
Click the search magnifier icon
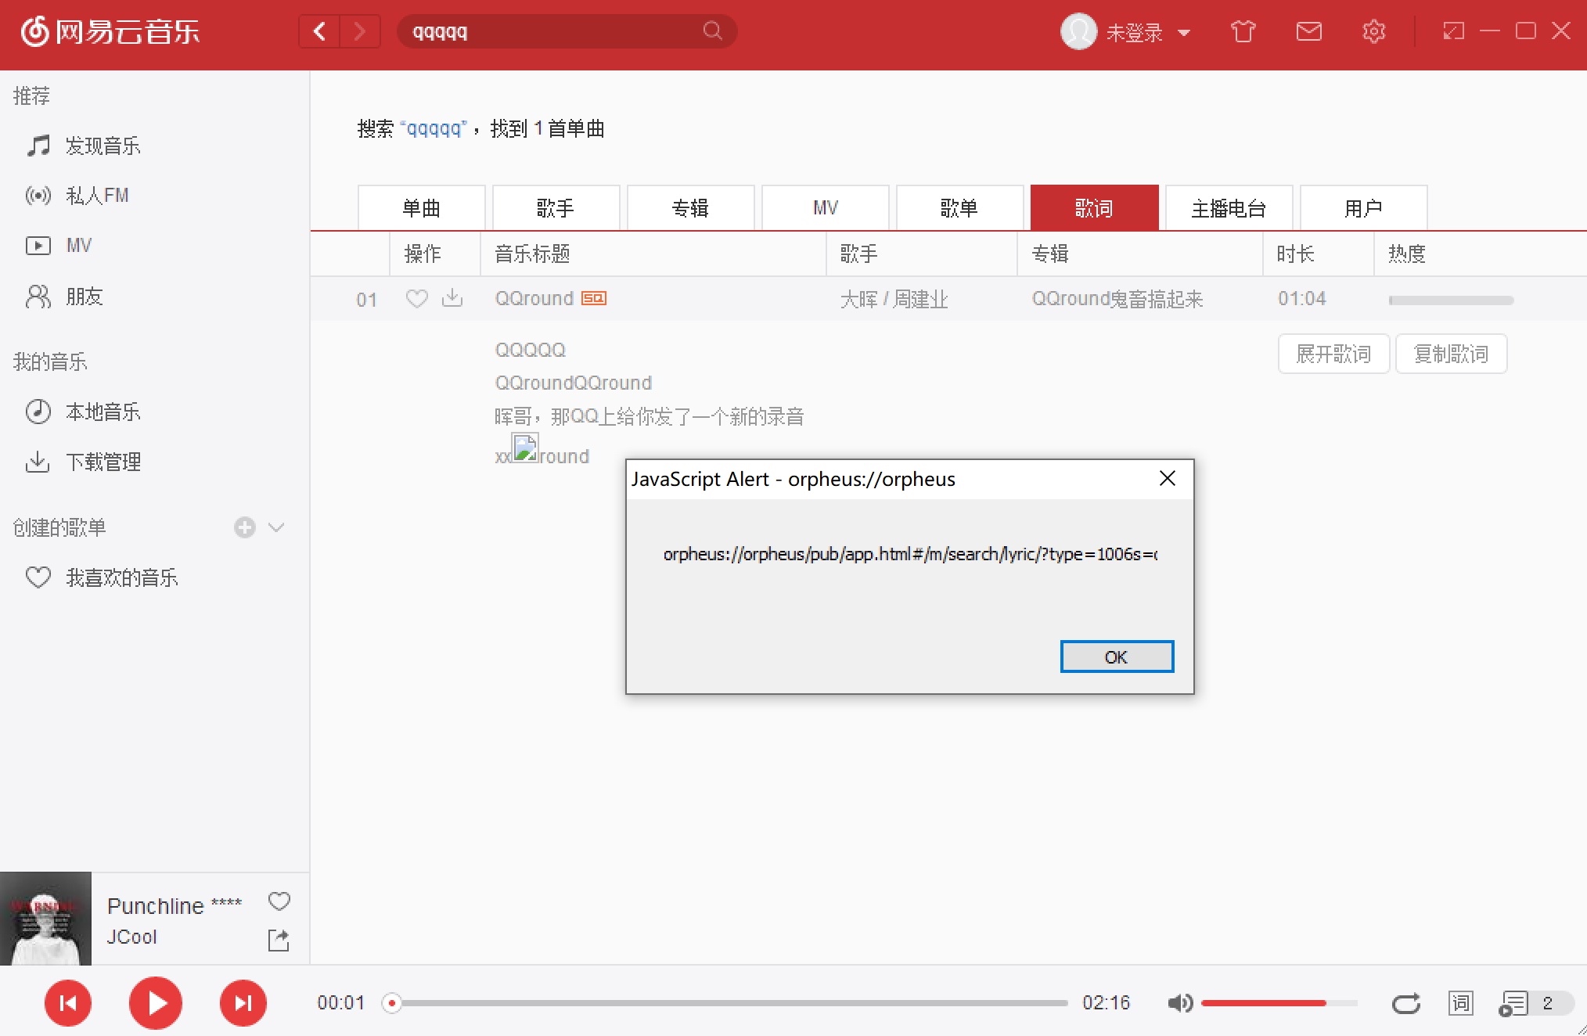(712, 31)
